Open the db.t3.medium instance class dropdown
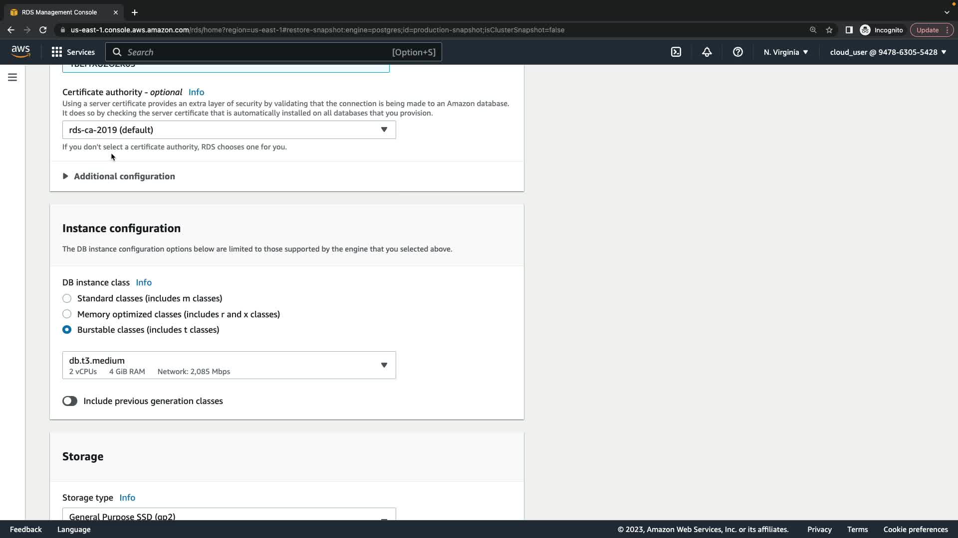The width and height of the screenshot is (958, 538). click(229, 365)
